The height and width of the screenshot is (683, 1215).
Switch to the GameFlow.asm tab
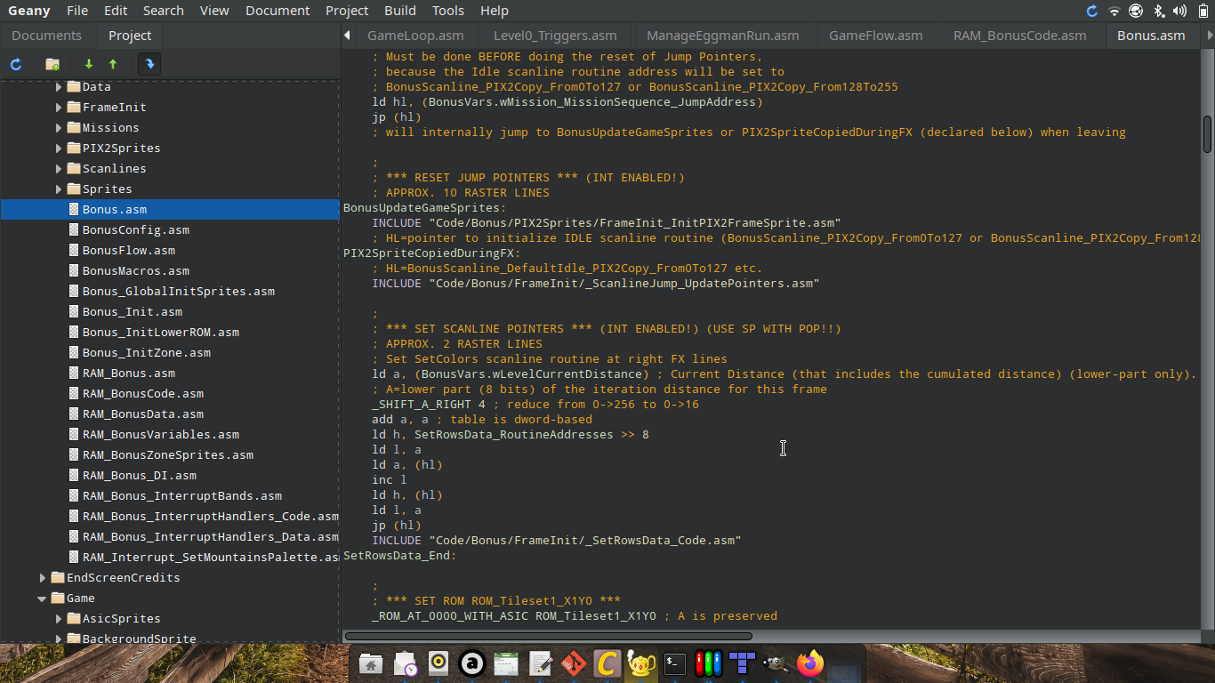875,36
